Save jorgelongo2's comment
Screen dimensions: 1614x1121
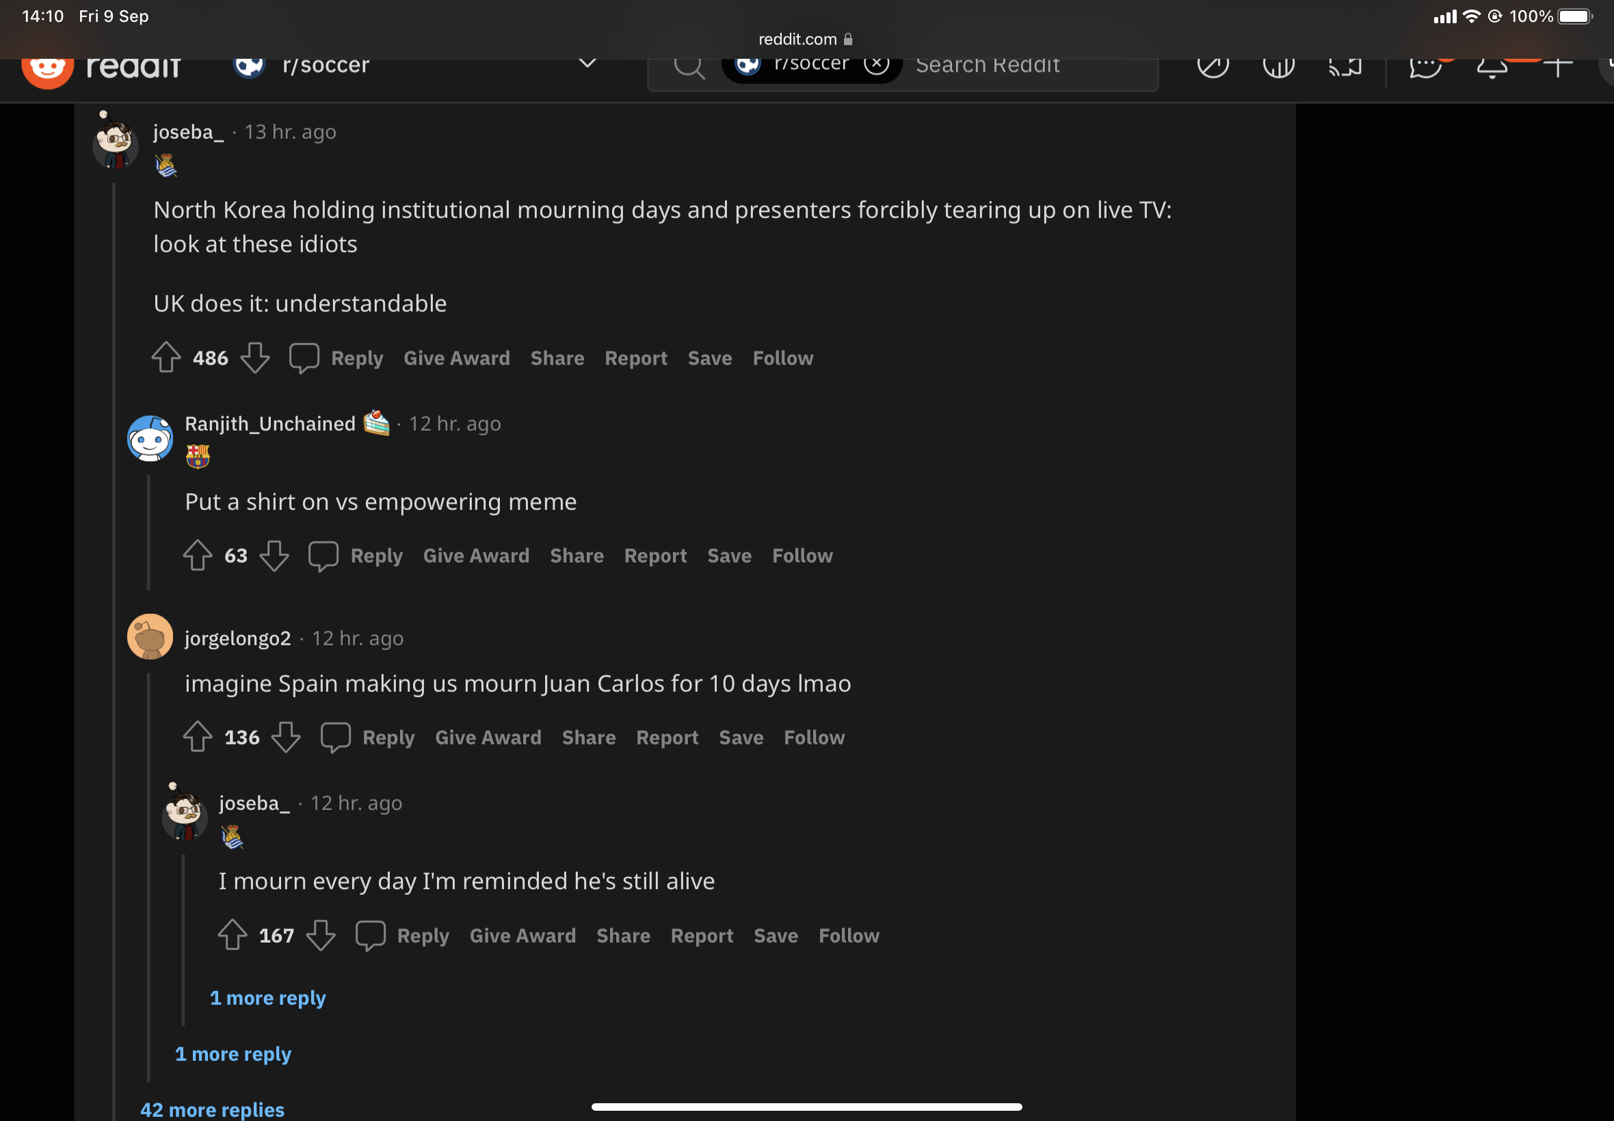tap(741, 738)
